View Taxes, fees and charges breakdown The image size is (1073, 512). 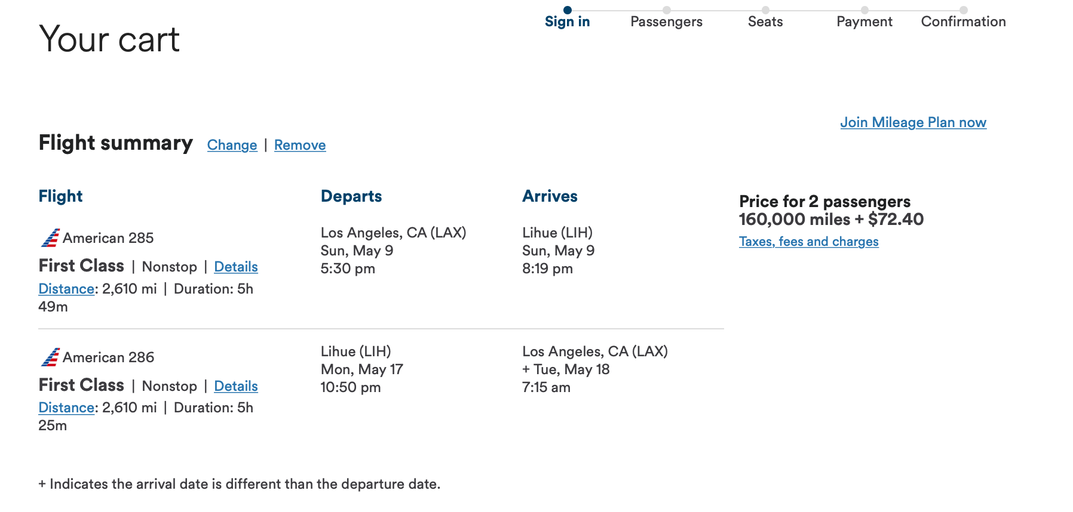pos(809,242)
